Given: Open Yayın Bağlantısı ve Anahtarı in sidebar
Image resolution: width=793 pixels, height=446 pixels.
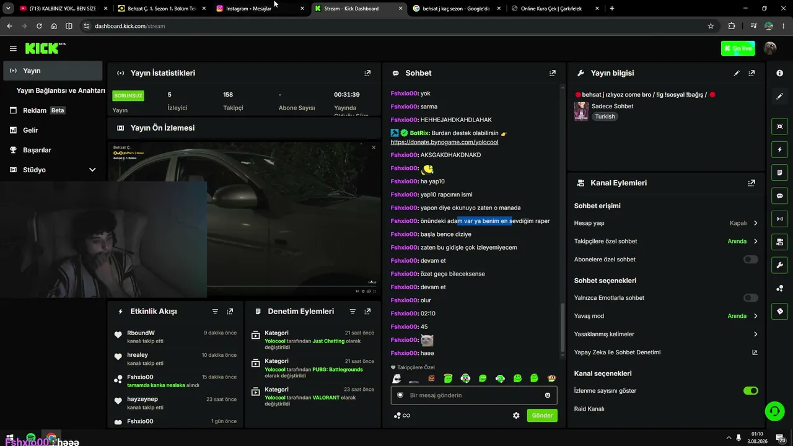Looking at the screenshot, I should tap(61, 90).
